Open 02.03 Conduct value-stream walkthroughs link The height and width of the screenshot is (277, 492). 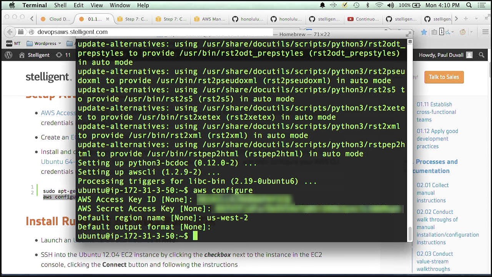[x=435, y=261]
